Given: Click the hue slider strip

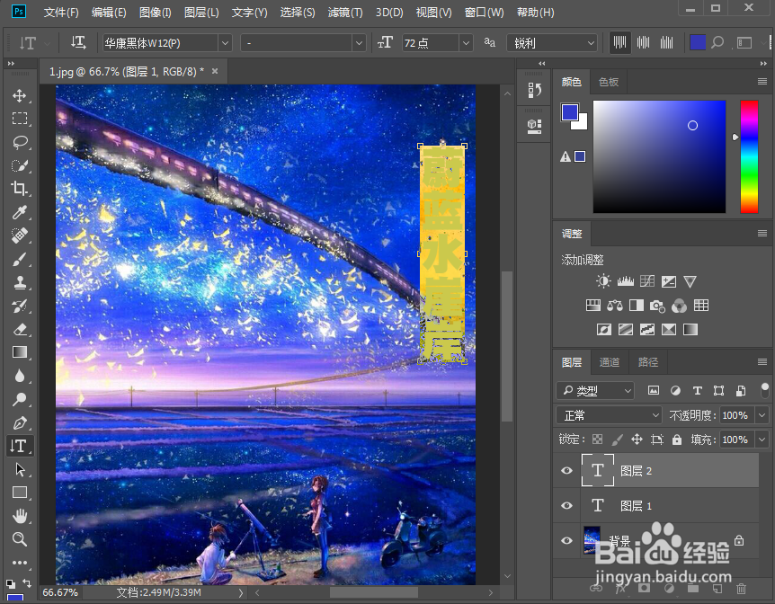Looking at the screenshot, I should pos(749,156).
